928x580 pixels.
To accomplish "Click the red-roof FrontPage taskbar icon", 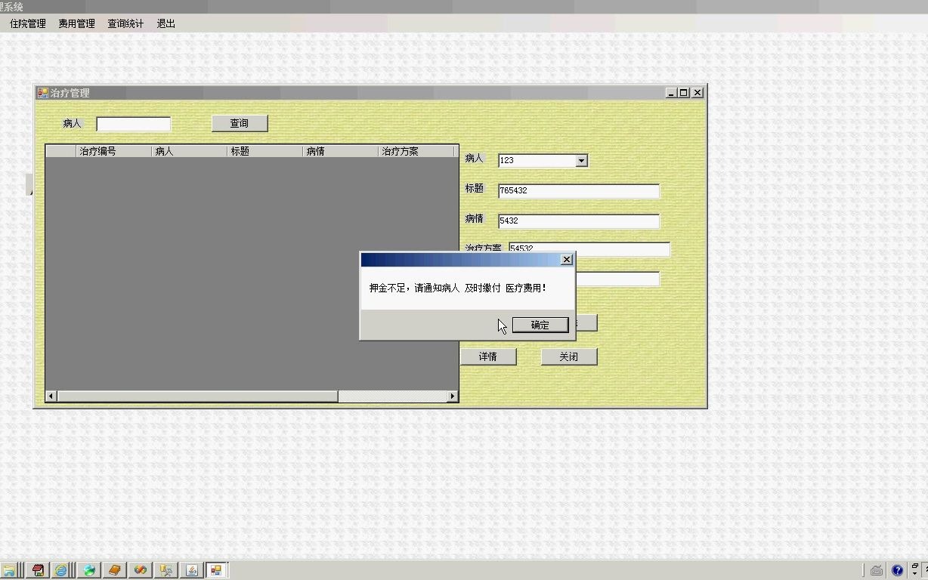I will tap(36, 569).
